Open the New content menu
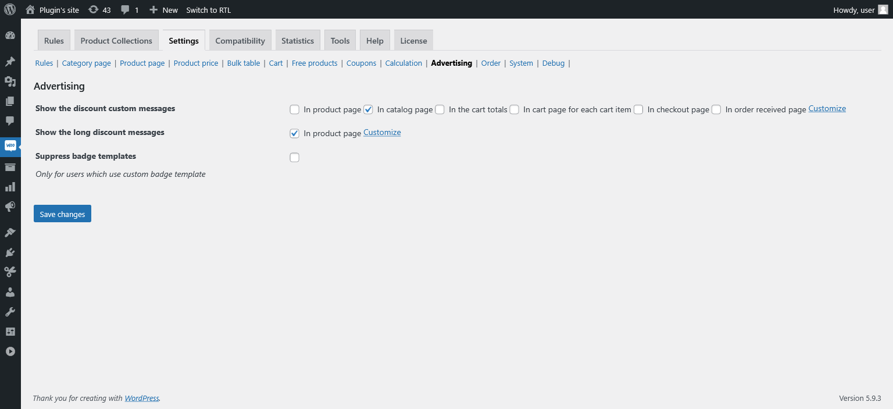 click(x=163, y=10)
